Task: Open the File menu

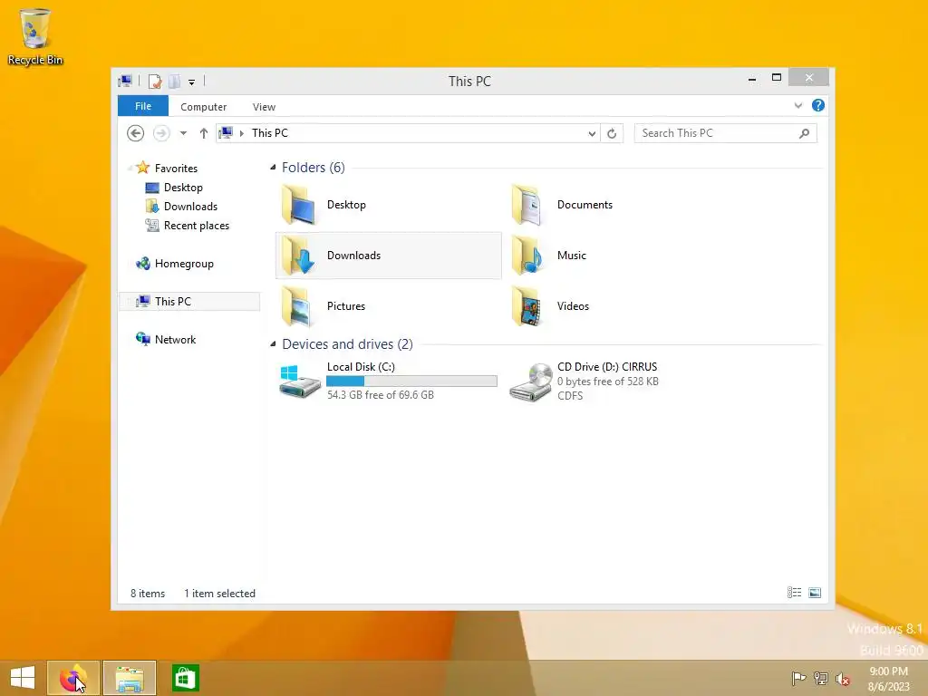Action: [x=143, y=106]
